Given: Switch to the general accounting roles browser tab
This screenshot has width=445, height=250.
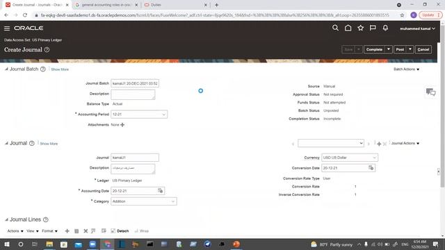Looking at the screenshot, I should 106,5.
